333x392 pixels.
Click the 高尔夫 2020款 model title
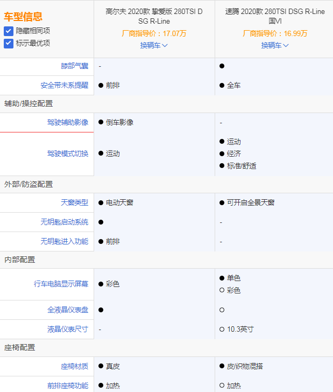coord(154,15)
